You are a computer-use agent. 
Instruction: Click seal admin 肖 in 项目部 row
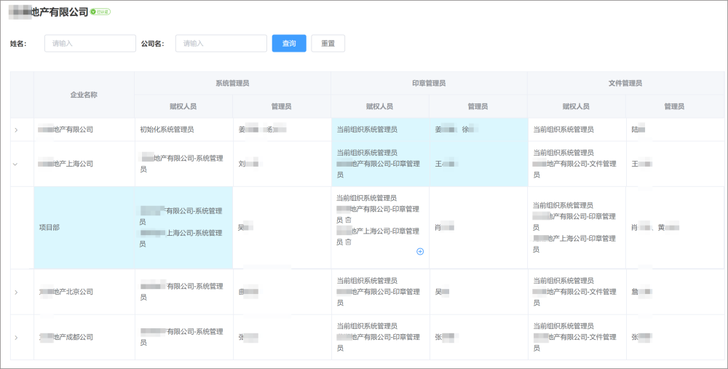pyautogui.click(x=444, y=227)
